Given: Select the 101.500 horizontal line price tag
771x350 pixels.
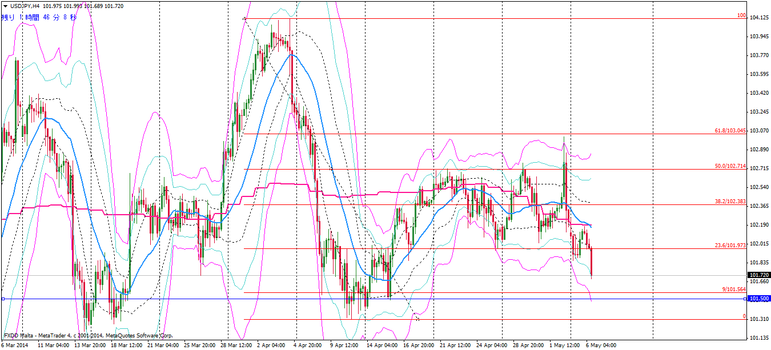Looking at the screenshot, I should (759, 299).
